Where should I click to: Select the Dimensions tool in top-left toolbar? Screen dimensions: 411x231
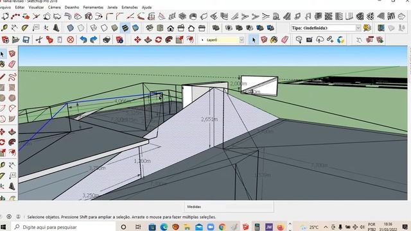(14, 28)
